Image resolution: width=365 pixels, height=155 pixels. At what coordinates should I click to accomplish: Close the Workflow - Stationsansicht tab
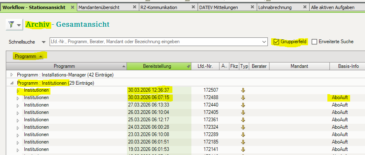click(72, 7)
